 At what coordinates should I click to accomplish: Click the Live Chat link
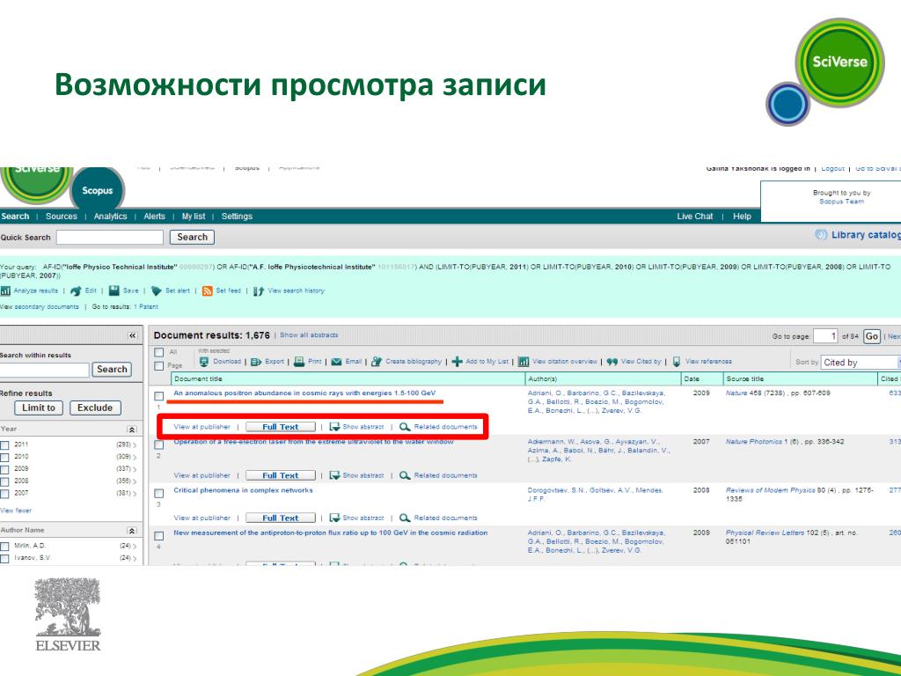tap(695, 217)
